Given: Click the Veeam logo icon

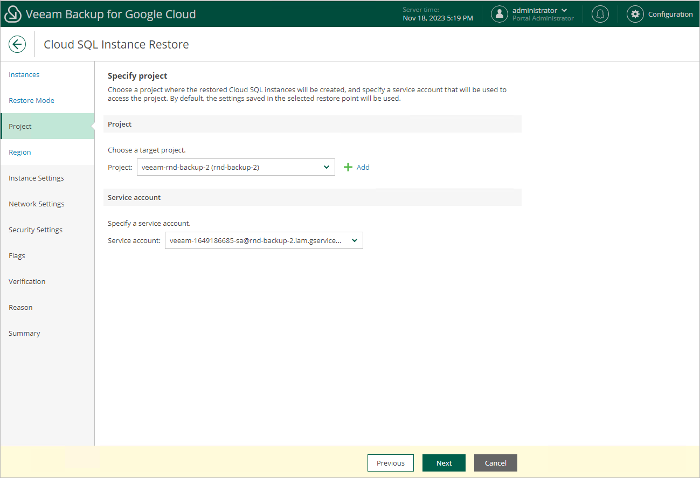Looking at the screenshot, I should [13, 15].
